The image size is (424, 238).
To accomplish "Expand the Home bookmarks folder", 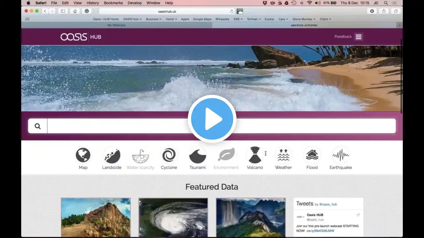I will point(172,19).
